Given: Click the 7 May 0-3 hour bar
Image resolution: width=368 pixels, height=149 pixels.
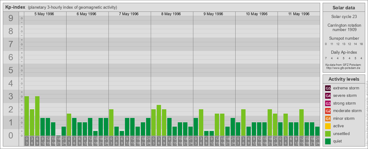Looking at the screenshot, I should point(111,122).
